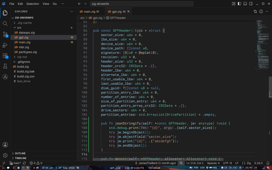Open Source Control view with badge
Image resolution: width=272 pixels, height=170 pixels.
point(5,34)
